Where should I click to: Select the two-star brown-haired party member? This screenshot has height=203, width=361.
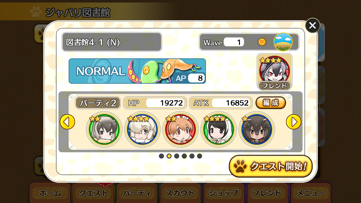[104, 129]
